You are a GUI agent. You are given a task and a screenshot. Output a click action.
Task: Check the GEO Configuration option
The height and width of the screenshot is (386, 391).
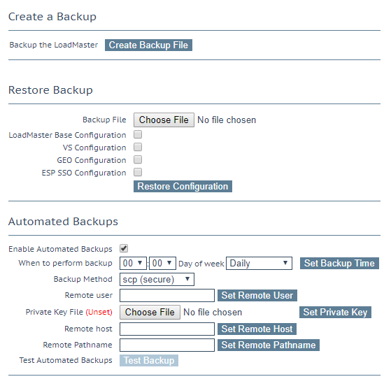[138, 159]
